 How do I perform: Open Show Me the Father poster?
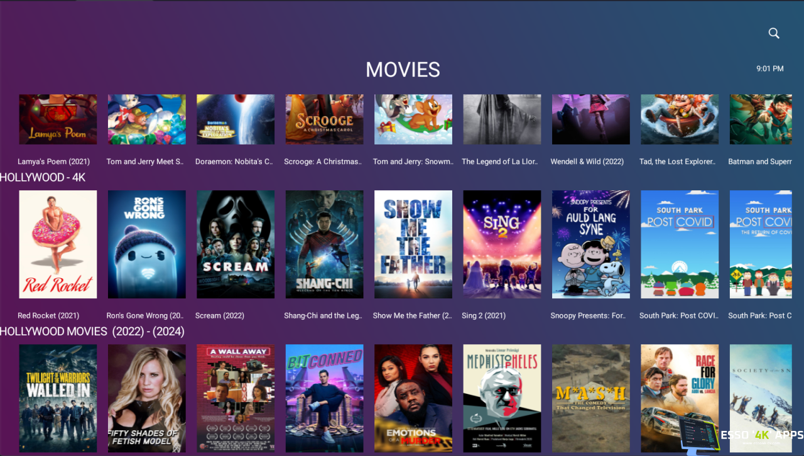[413, 244]
